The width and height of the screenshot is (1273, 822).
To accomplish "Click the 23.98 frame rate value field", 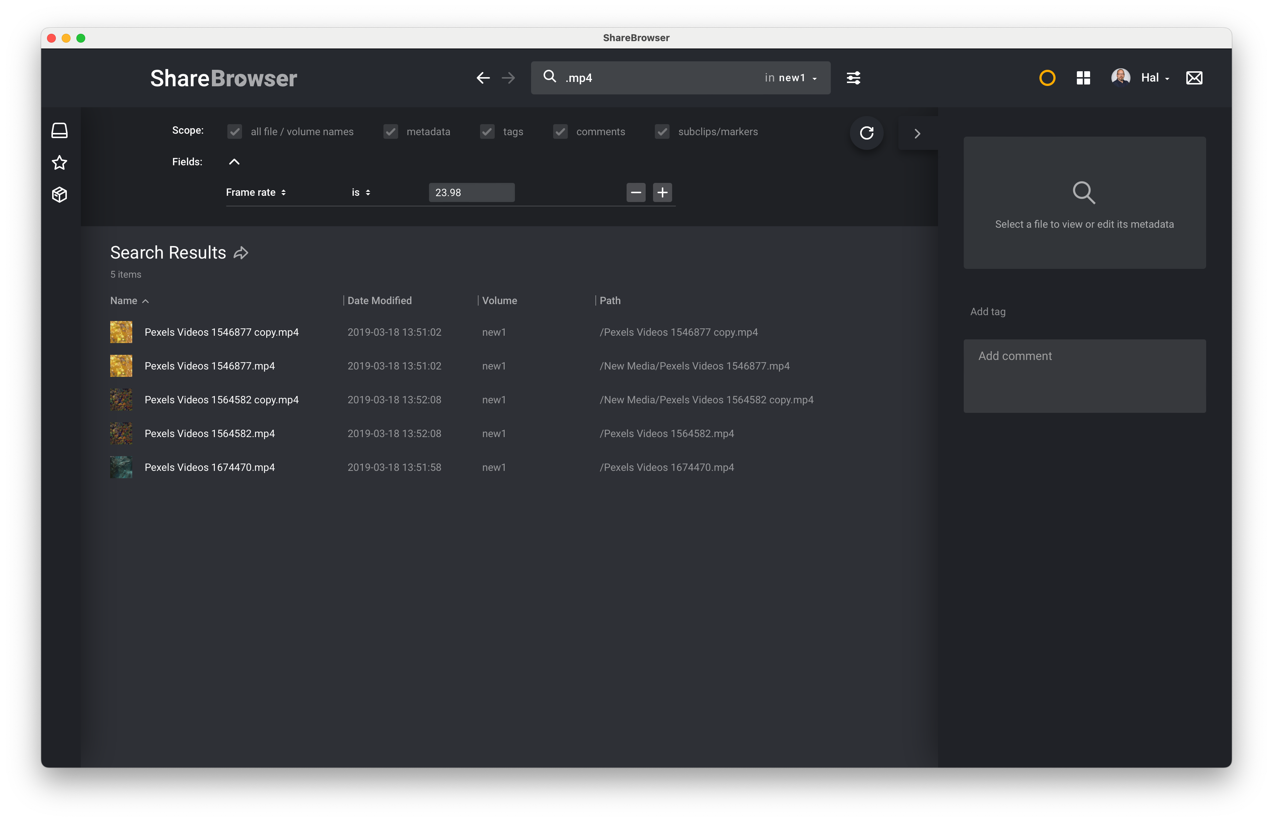I will 472,193.
